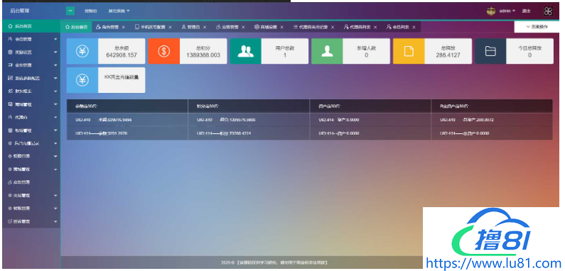The height and width of the screenshot is (271, 565).
Task: Click the green sidebar collapse icon in top bar
Action: 70,11
